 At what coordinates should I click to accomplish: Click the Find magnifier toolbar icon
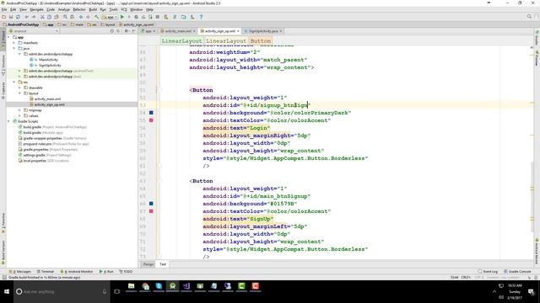pyautogui.click(x=65, y=17)
